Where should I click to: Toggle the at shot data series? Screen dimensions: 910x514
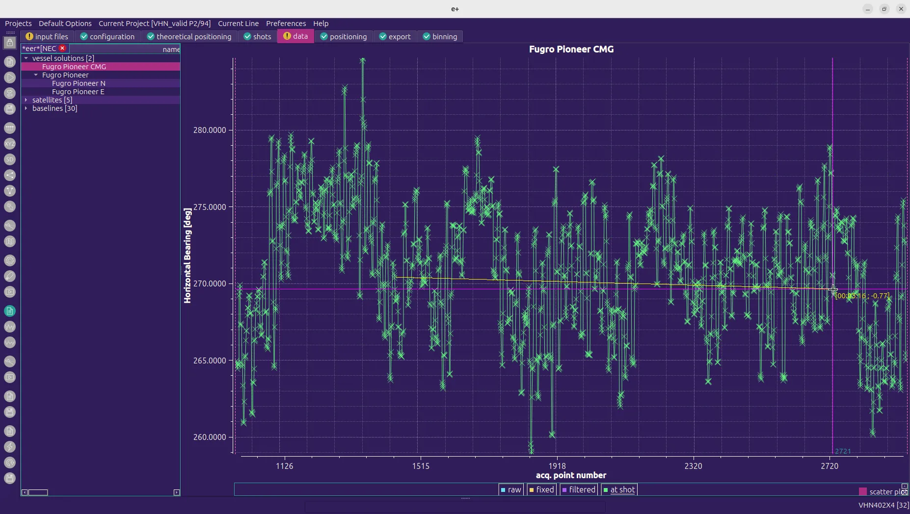tap(619, 489)
